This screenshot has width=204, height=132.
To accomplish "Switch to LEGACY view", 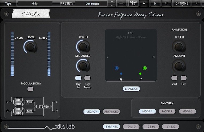I will [92, 112].
